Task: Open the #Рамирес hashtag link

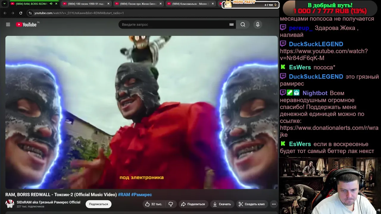Action: coord(141,195)
